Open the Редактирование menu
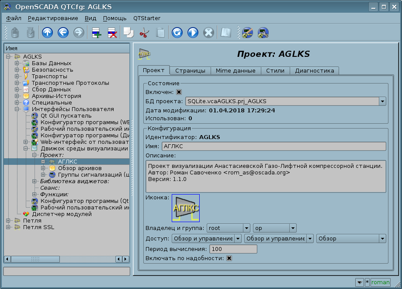Screen dimensions: 402x289 tap(53, 18)
